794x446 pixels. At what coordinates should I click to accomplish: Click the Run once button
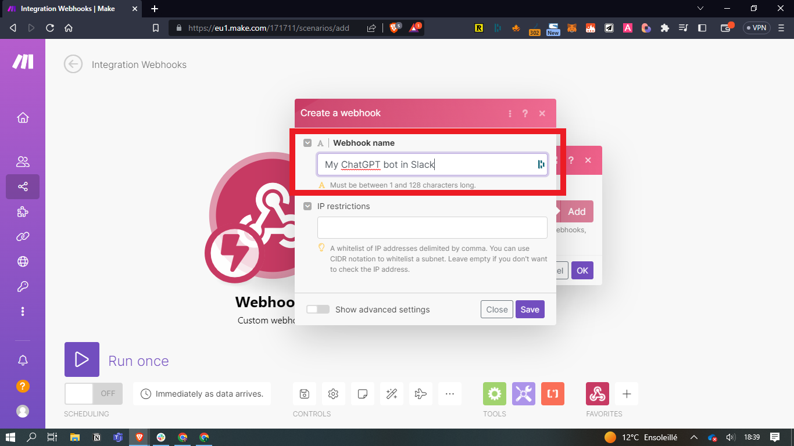click(x=82, y=359)
